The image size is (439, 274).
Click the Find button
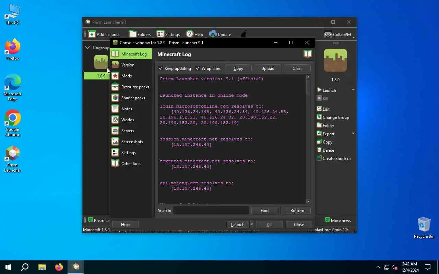coord(264,210)
